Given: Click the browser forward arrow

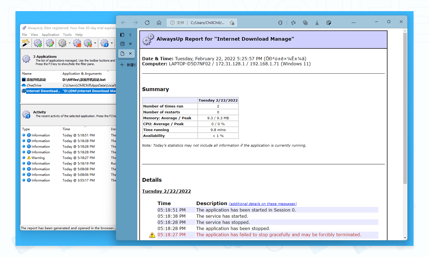Looking at the screenshot, I should coord(135,23).
